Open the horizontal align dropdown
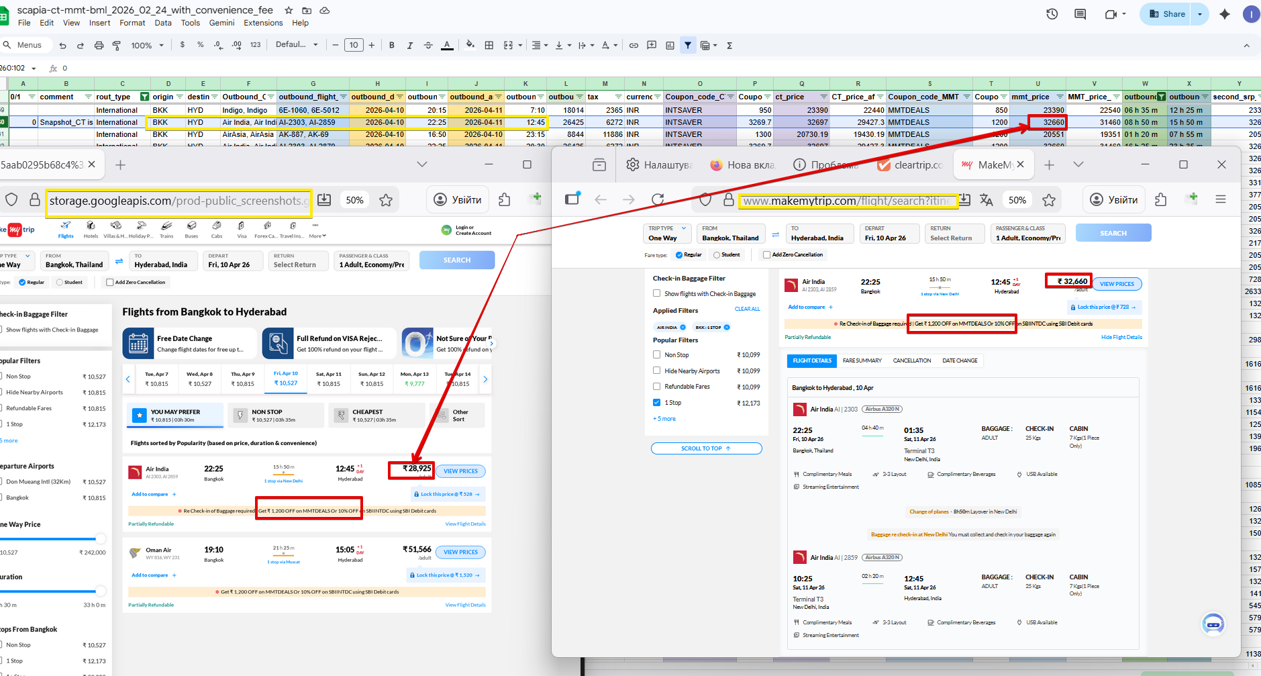 539,45
